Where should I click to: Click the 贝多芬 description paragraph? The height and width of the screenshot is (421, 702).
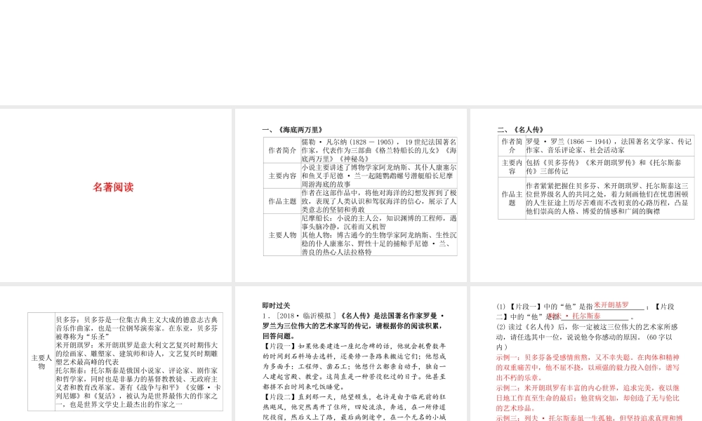coord(137,328)
